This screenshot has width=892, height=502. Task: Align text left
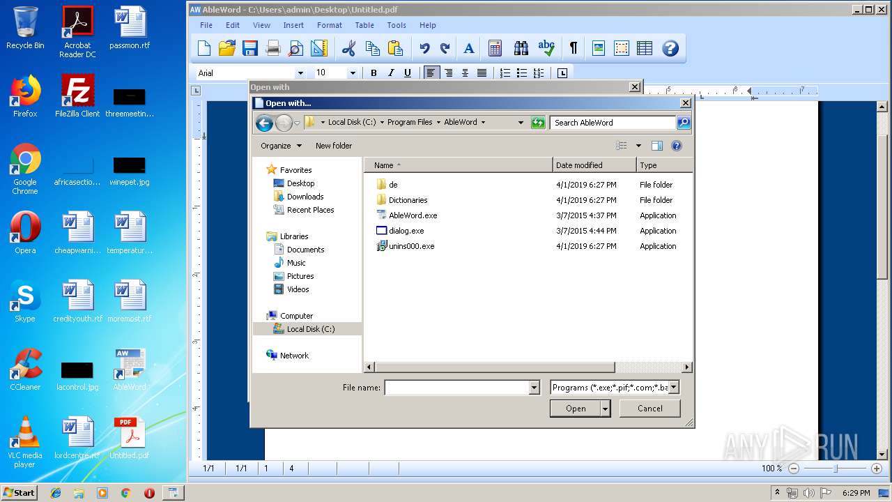click(x=432, y=73)
